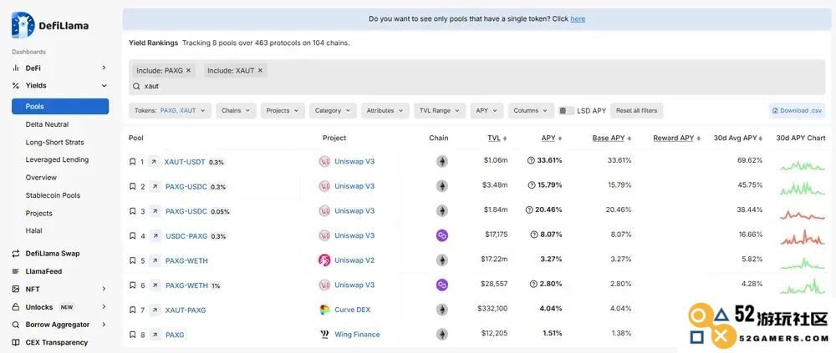Screen dimensions: 836x353
Task: Open Halal yields page
Action: (33, 231)
